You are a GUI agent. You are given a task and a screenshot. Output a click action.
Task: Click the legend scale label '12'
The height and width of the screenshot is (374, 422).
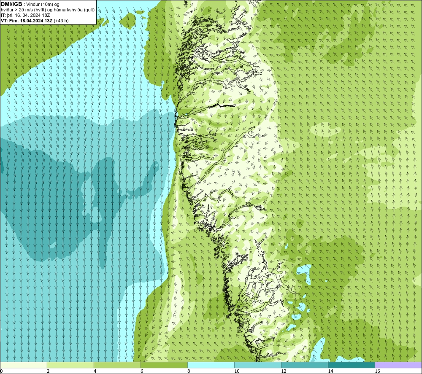(x=284, y=371)
